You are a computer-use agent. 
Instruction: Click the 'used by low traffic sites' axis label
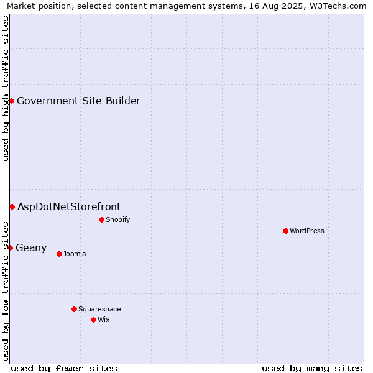pos(5,292)
